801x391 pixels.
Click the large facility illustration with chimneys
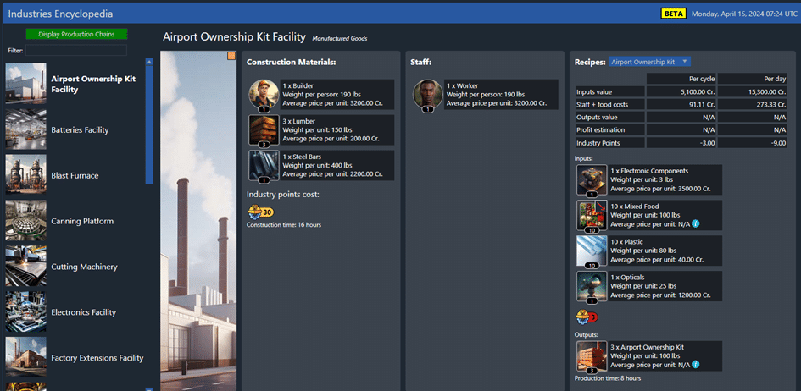pos(198,221)
